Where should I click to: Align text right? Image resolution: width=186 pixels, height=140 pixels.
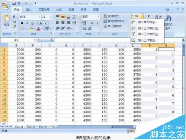point(68,23)
